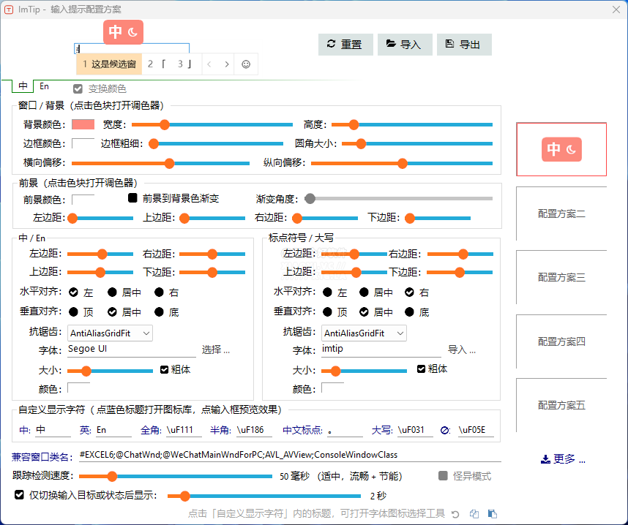The height and width of the screenshot is (525, 628).
Task: Download more schemes via 更多 link
Action: (x=563, y=459)
